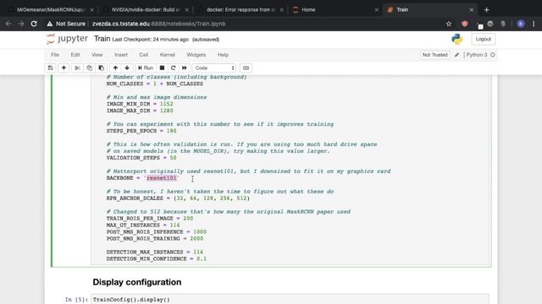
Task: Click the Display configuration heading
Action: point(137,282)
